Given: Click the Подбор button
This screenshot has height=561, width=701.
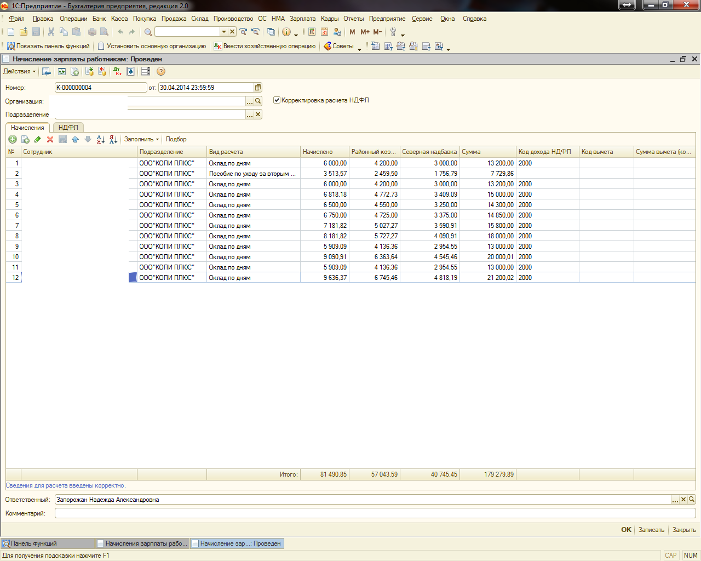Looking at the screenshot, I should click(x=176, y=139).
